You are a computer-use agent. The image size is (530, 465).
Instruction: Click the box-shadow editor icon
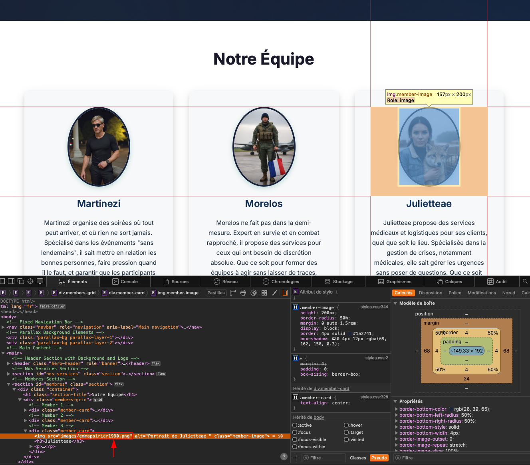(x=334, y=339)
